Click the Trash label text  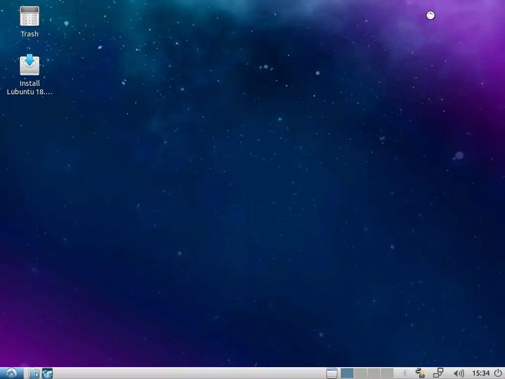point(29,34)
